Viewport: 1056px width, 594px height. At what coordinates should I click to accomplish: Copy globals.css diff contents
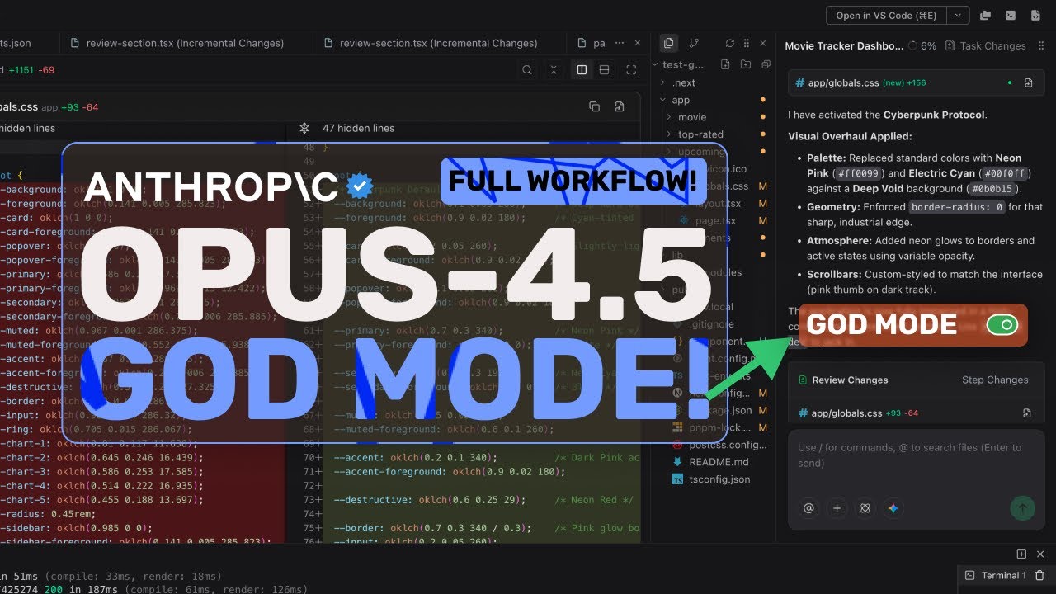click(594, 106)
